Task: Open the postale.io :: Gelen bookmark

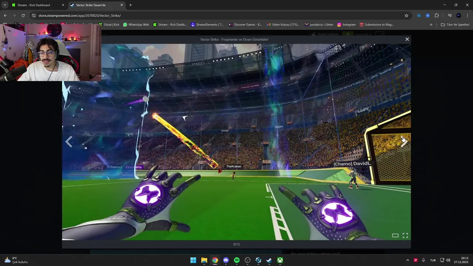Action: pos(319,25)
